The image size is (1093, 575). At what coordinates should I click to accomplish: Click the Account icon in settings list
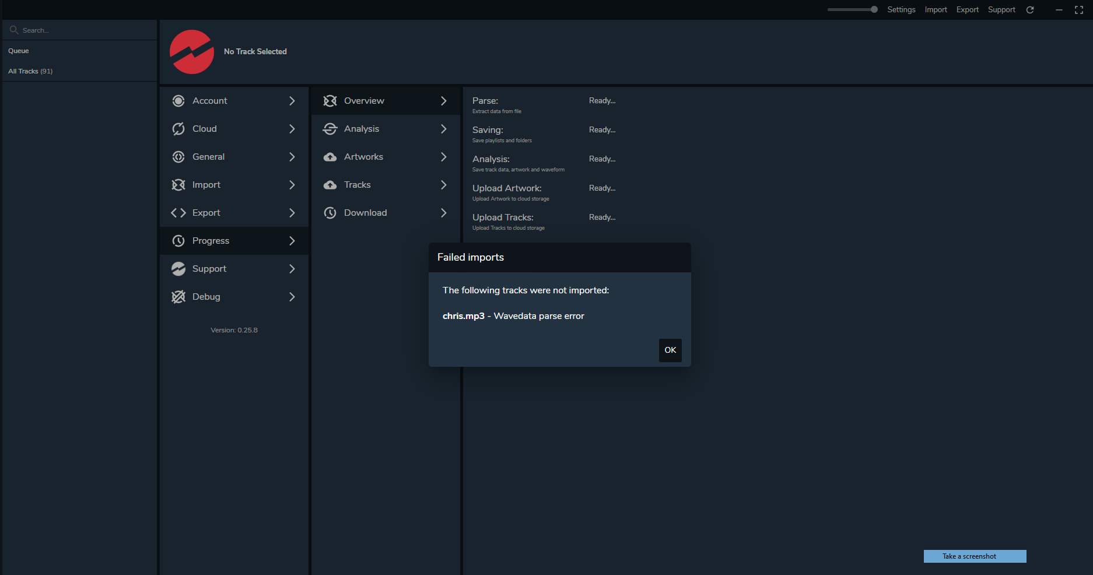tap(178, 101)
